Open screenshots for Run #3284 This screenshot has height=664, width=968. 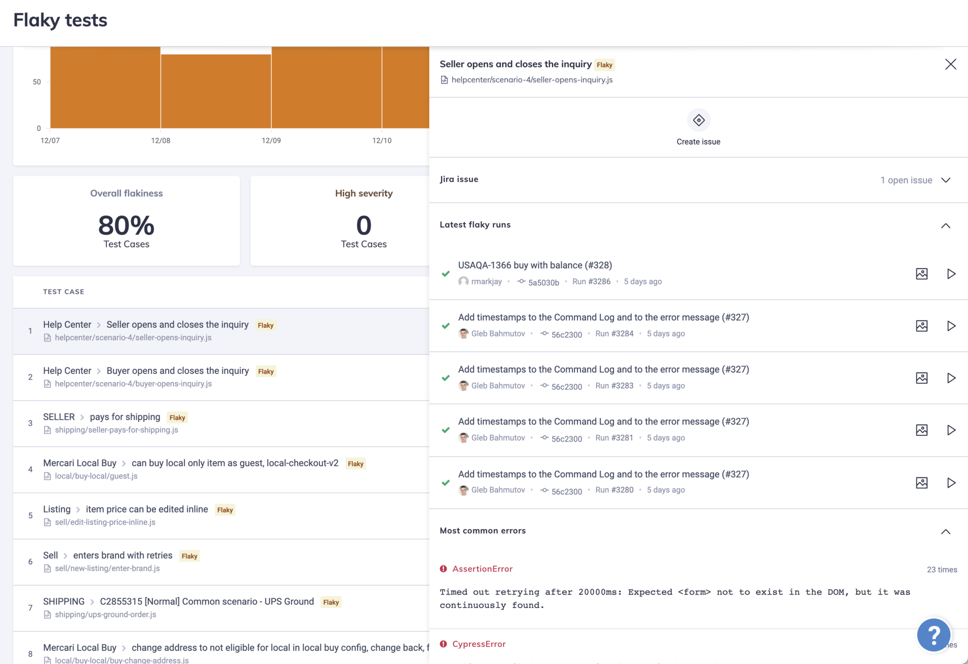921,326
